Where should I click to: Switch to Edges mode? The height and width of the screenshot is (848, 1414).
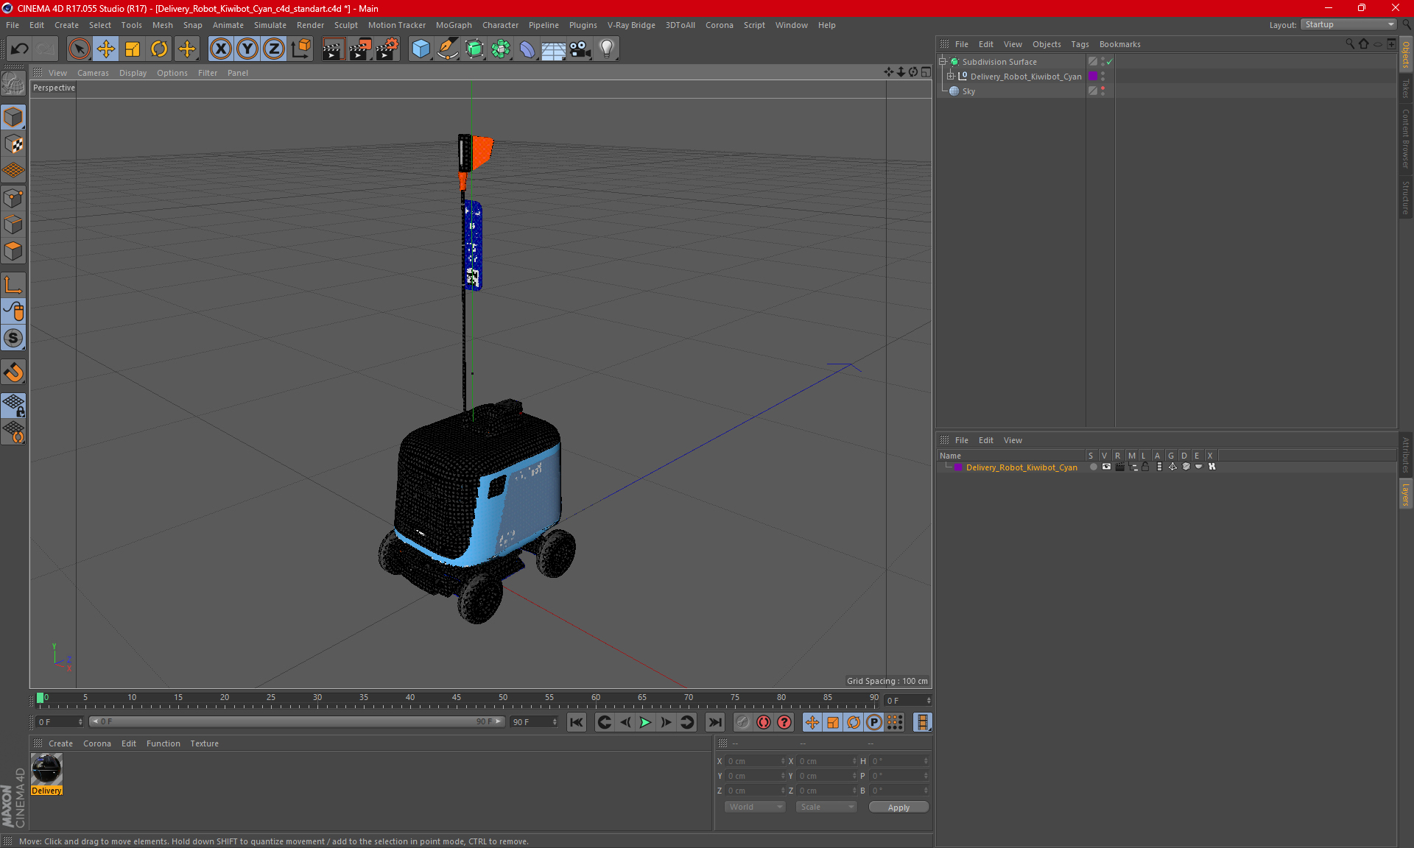coord(13,224)
